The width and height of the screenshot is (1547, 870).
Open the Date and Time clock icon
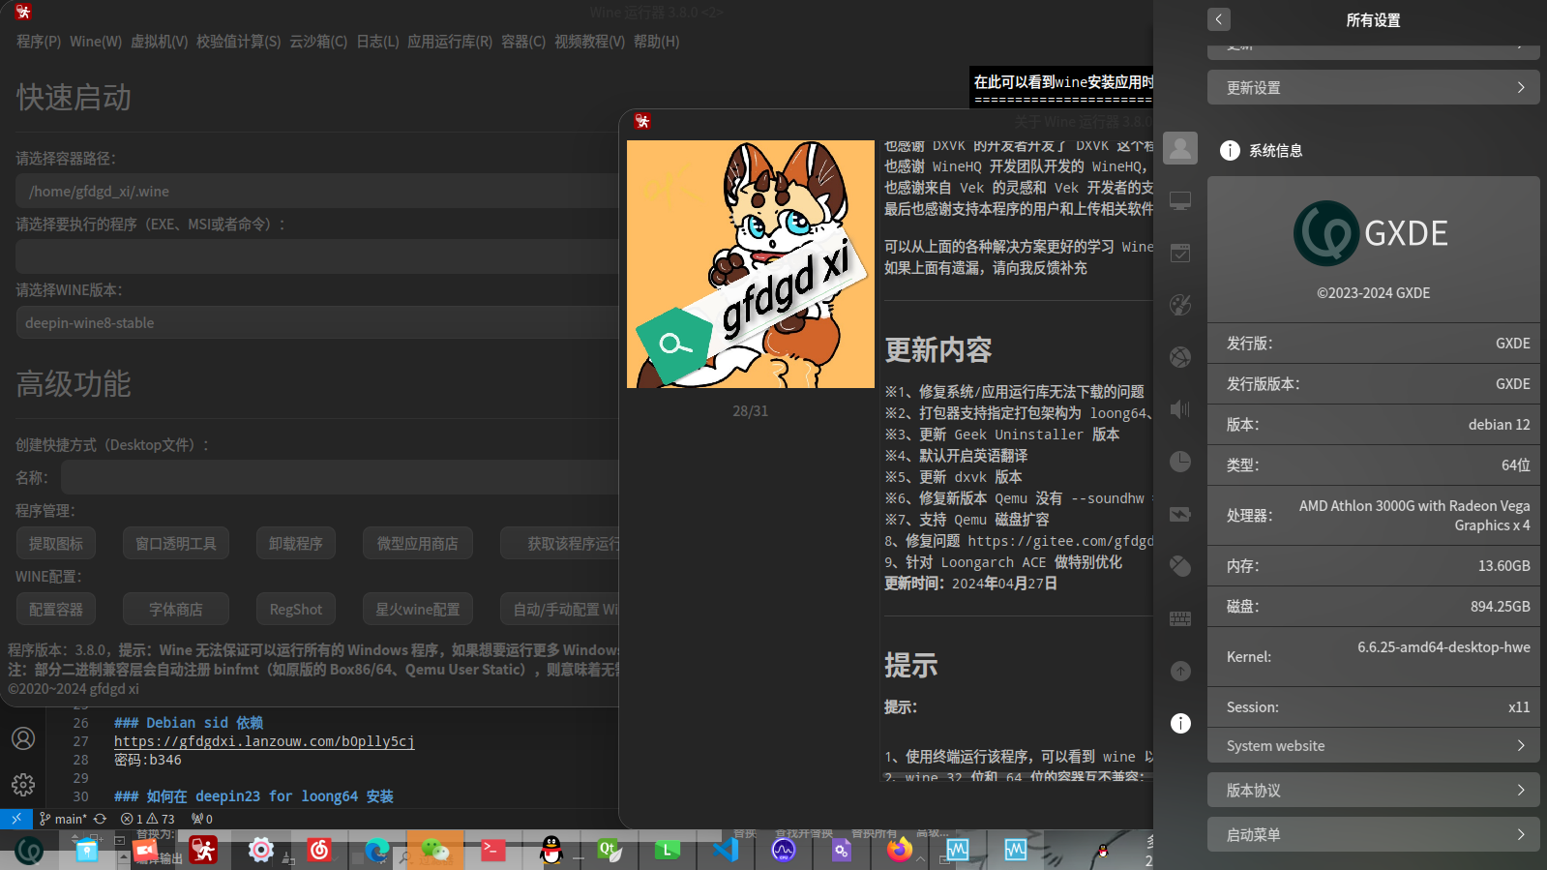[1180, 462]
